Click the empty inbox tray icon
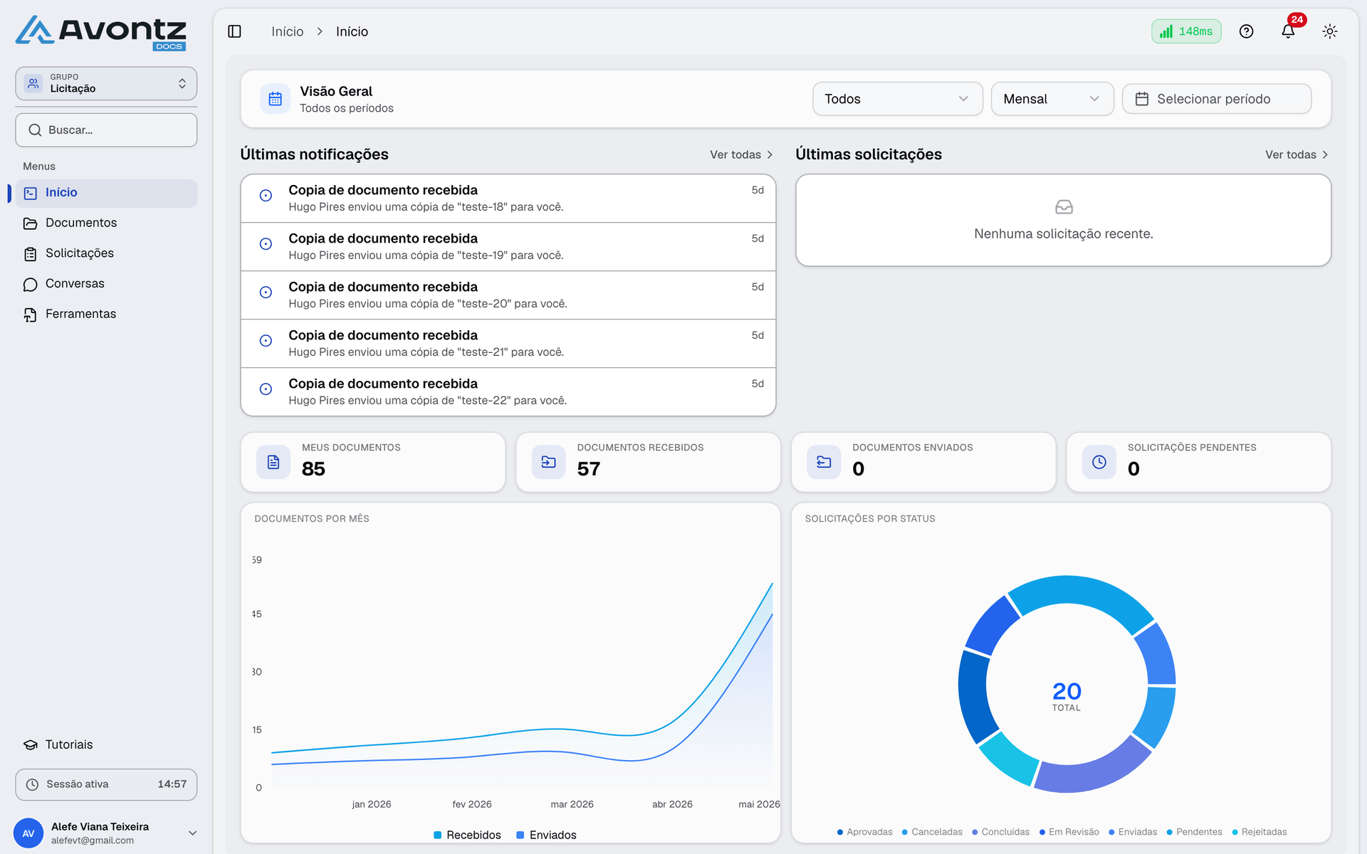The width and height of the screenshot is (1367, 854). [x=1064, y=207]
